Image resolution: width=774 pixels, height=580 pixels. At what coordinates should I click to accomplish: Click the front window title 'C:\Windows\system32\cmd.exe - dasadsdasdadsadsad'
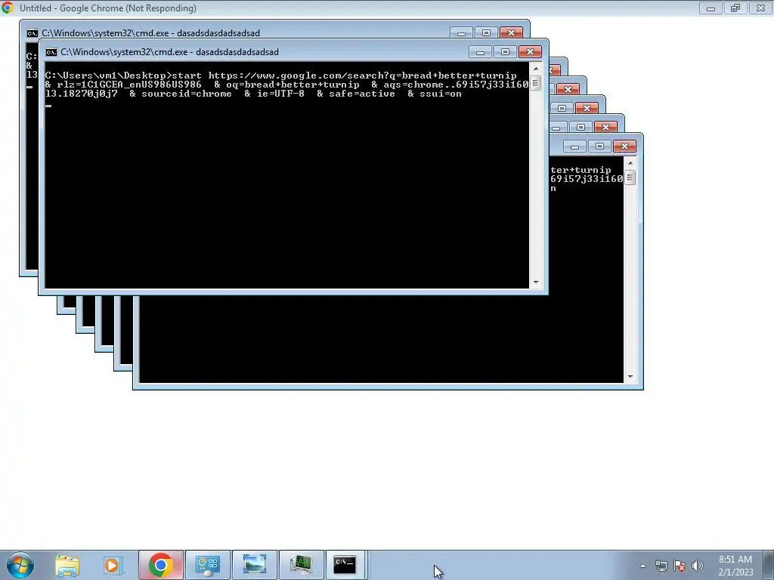pyautogui.click(x=170, y=52)
